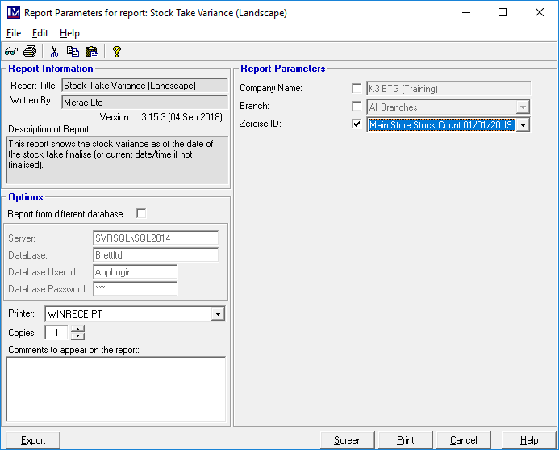
Task: Uncheck the Zeroise ID checkbox
Action: click(357, 124)
